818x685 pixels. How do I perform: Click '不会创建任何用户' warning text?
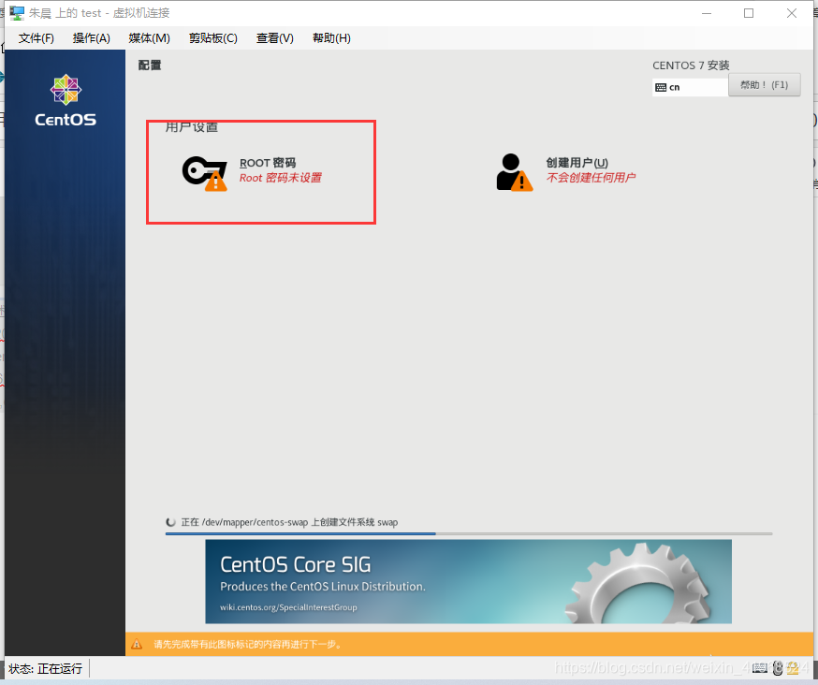coord(592,178)
